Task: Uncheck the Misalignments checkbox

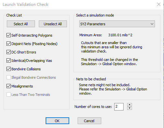Action: [x=8, y=86]
